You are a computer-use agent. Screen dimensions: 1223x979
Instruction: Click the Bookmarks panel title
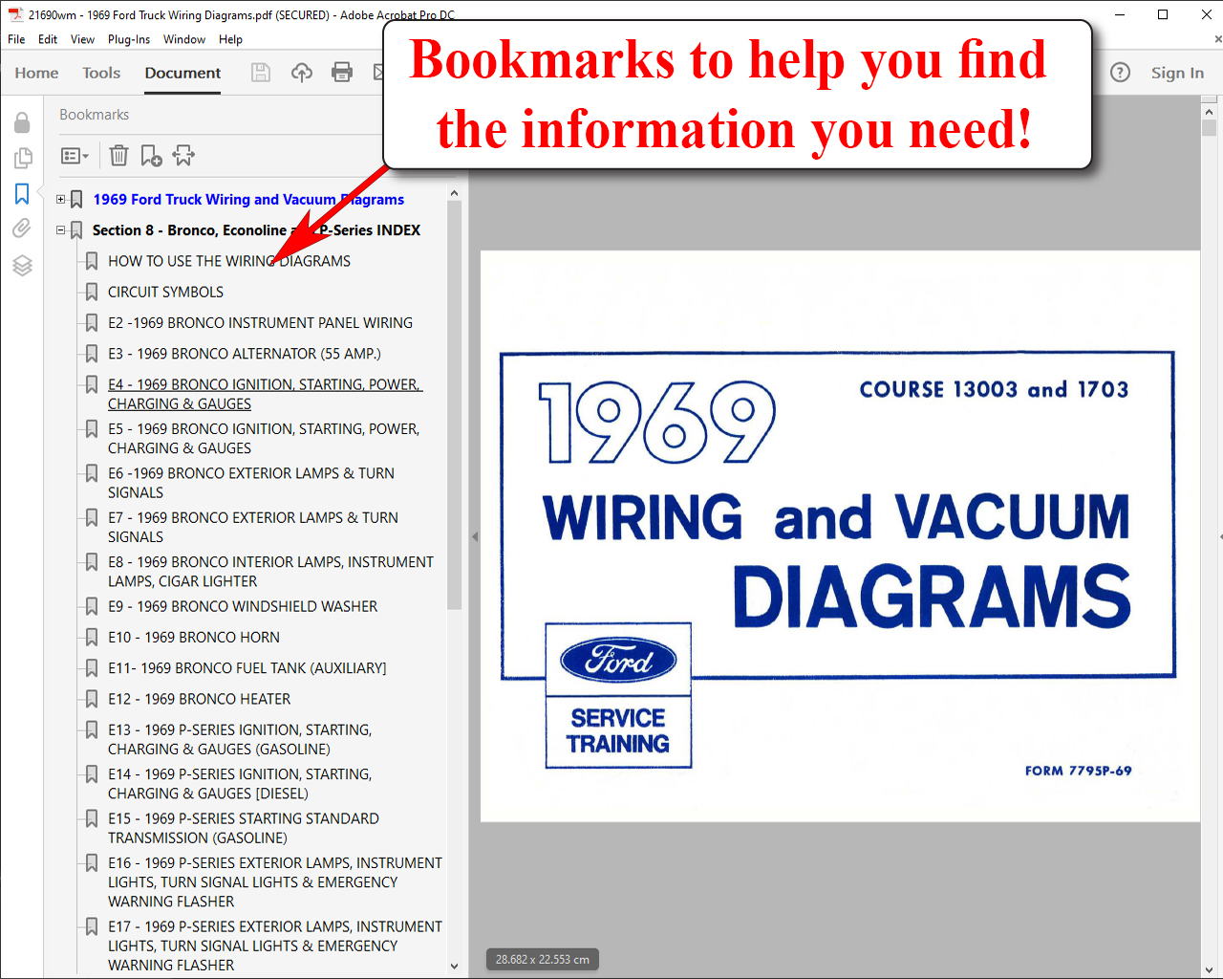(x=94, y=115)
